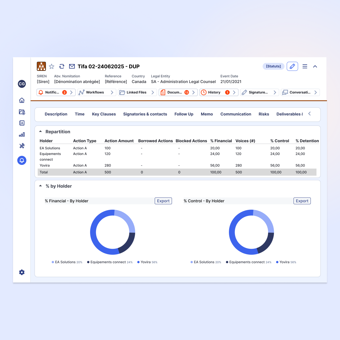Viewport: 340px width, 340px height.
Task: Open the bar chart statistics icon
Action: (22, 134)
